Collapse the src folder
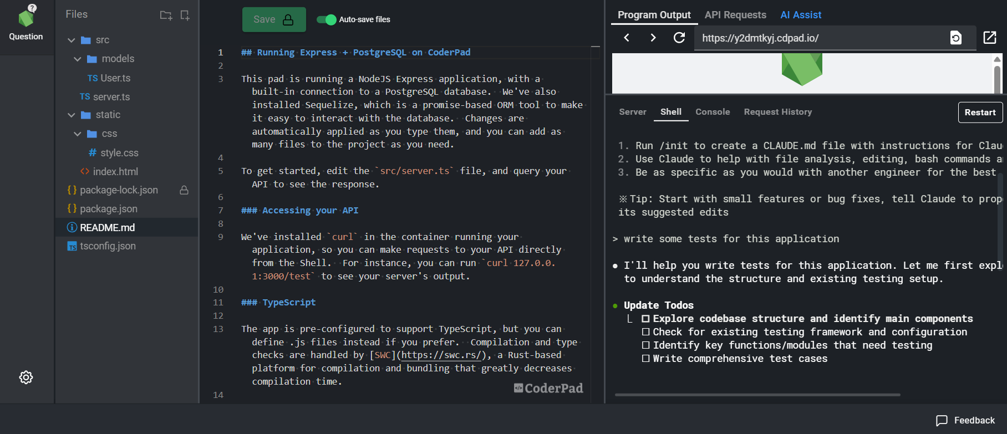 click(x=72, y=40)
